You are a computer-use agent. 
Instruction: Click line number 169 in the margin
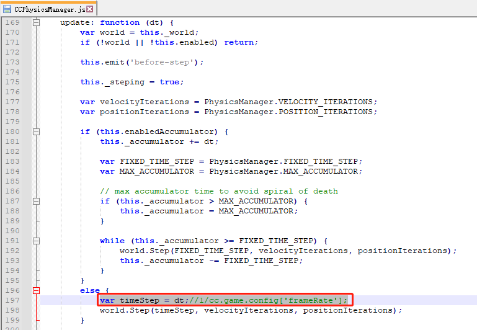click(x=12, y=22)
